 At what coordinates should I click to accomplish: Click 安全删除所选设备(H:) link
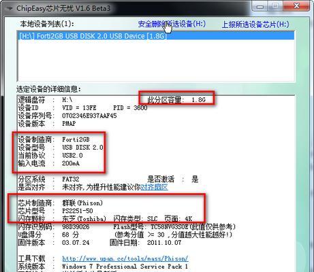coord(172,24)
